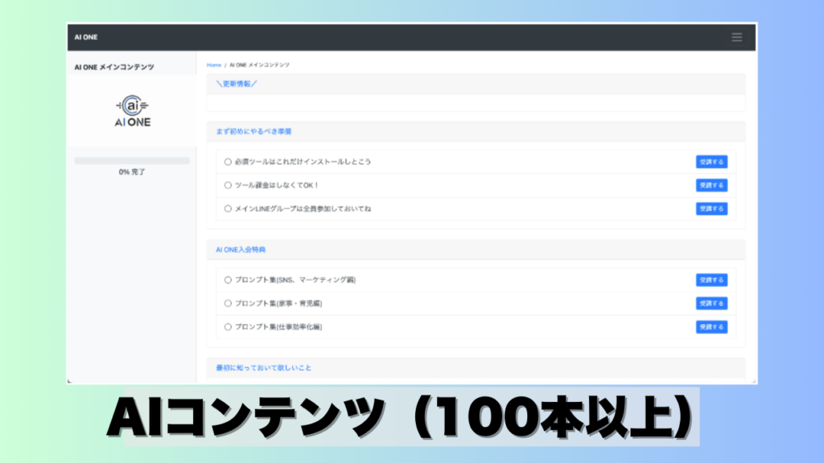824x463 pixels.
Task: Click AI ONE brand in top bar
Action: point(85,37)
